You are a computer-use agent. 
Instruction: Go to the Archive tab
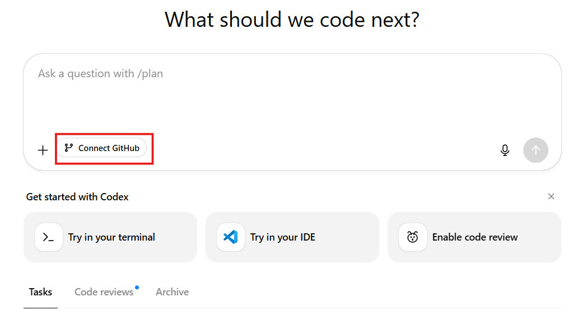coord(172,292)
